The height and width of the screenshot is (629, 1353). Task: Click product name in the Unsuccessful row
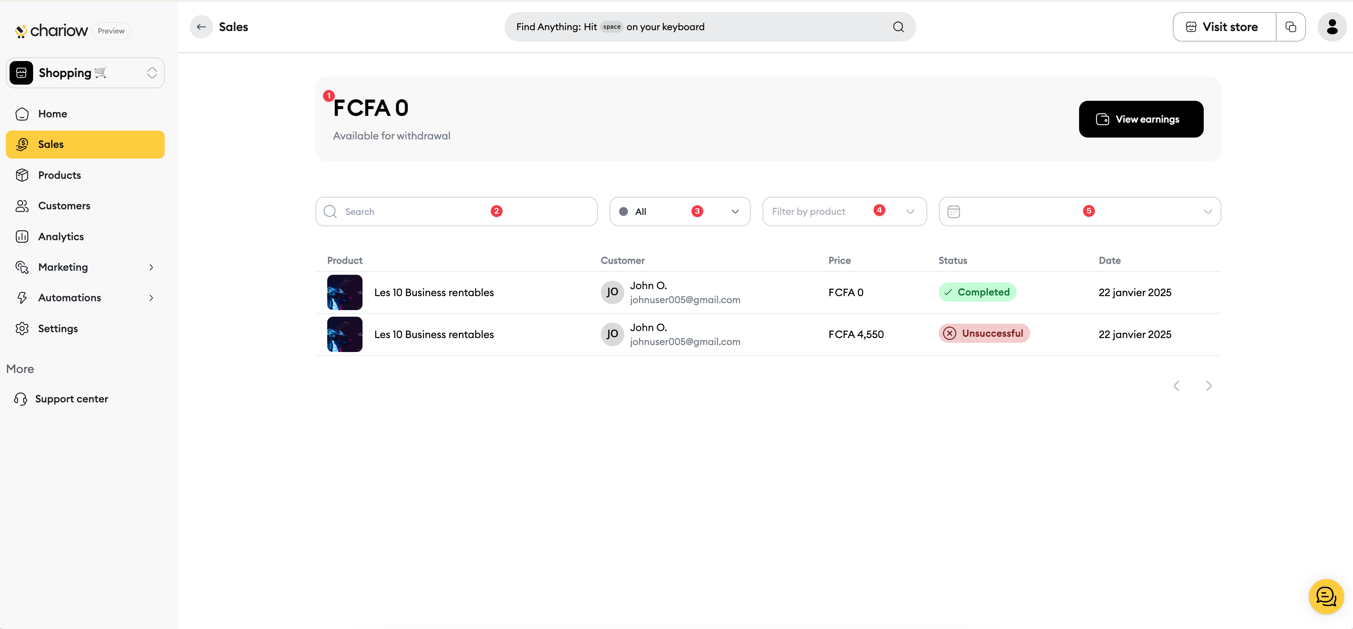pyautogui.click(x=434, y=335)
